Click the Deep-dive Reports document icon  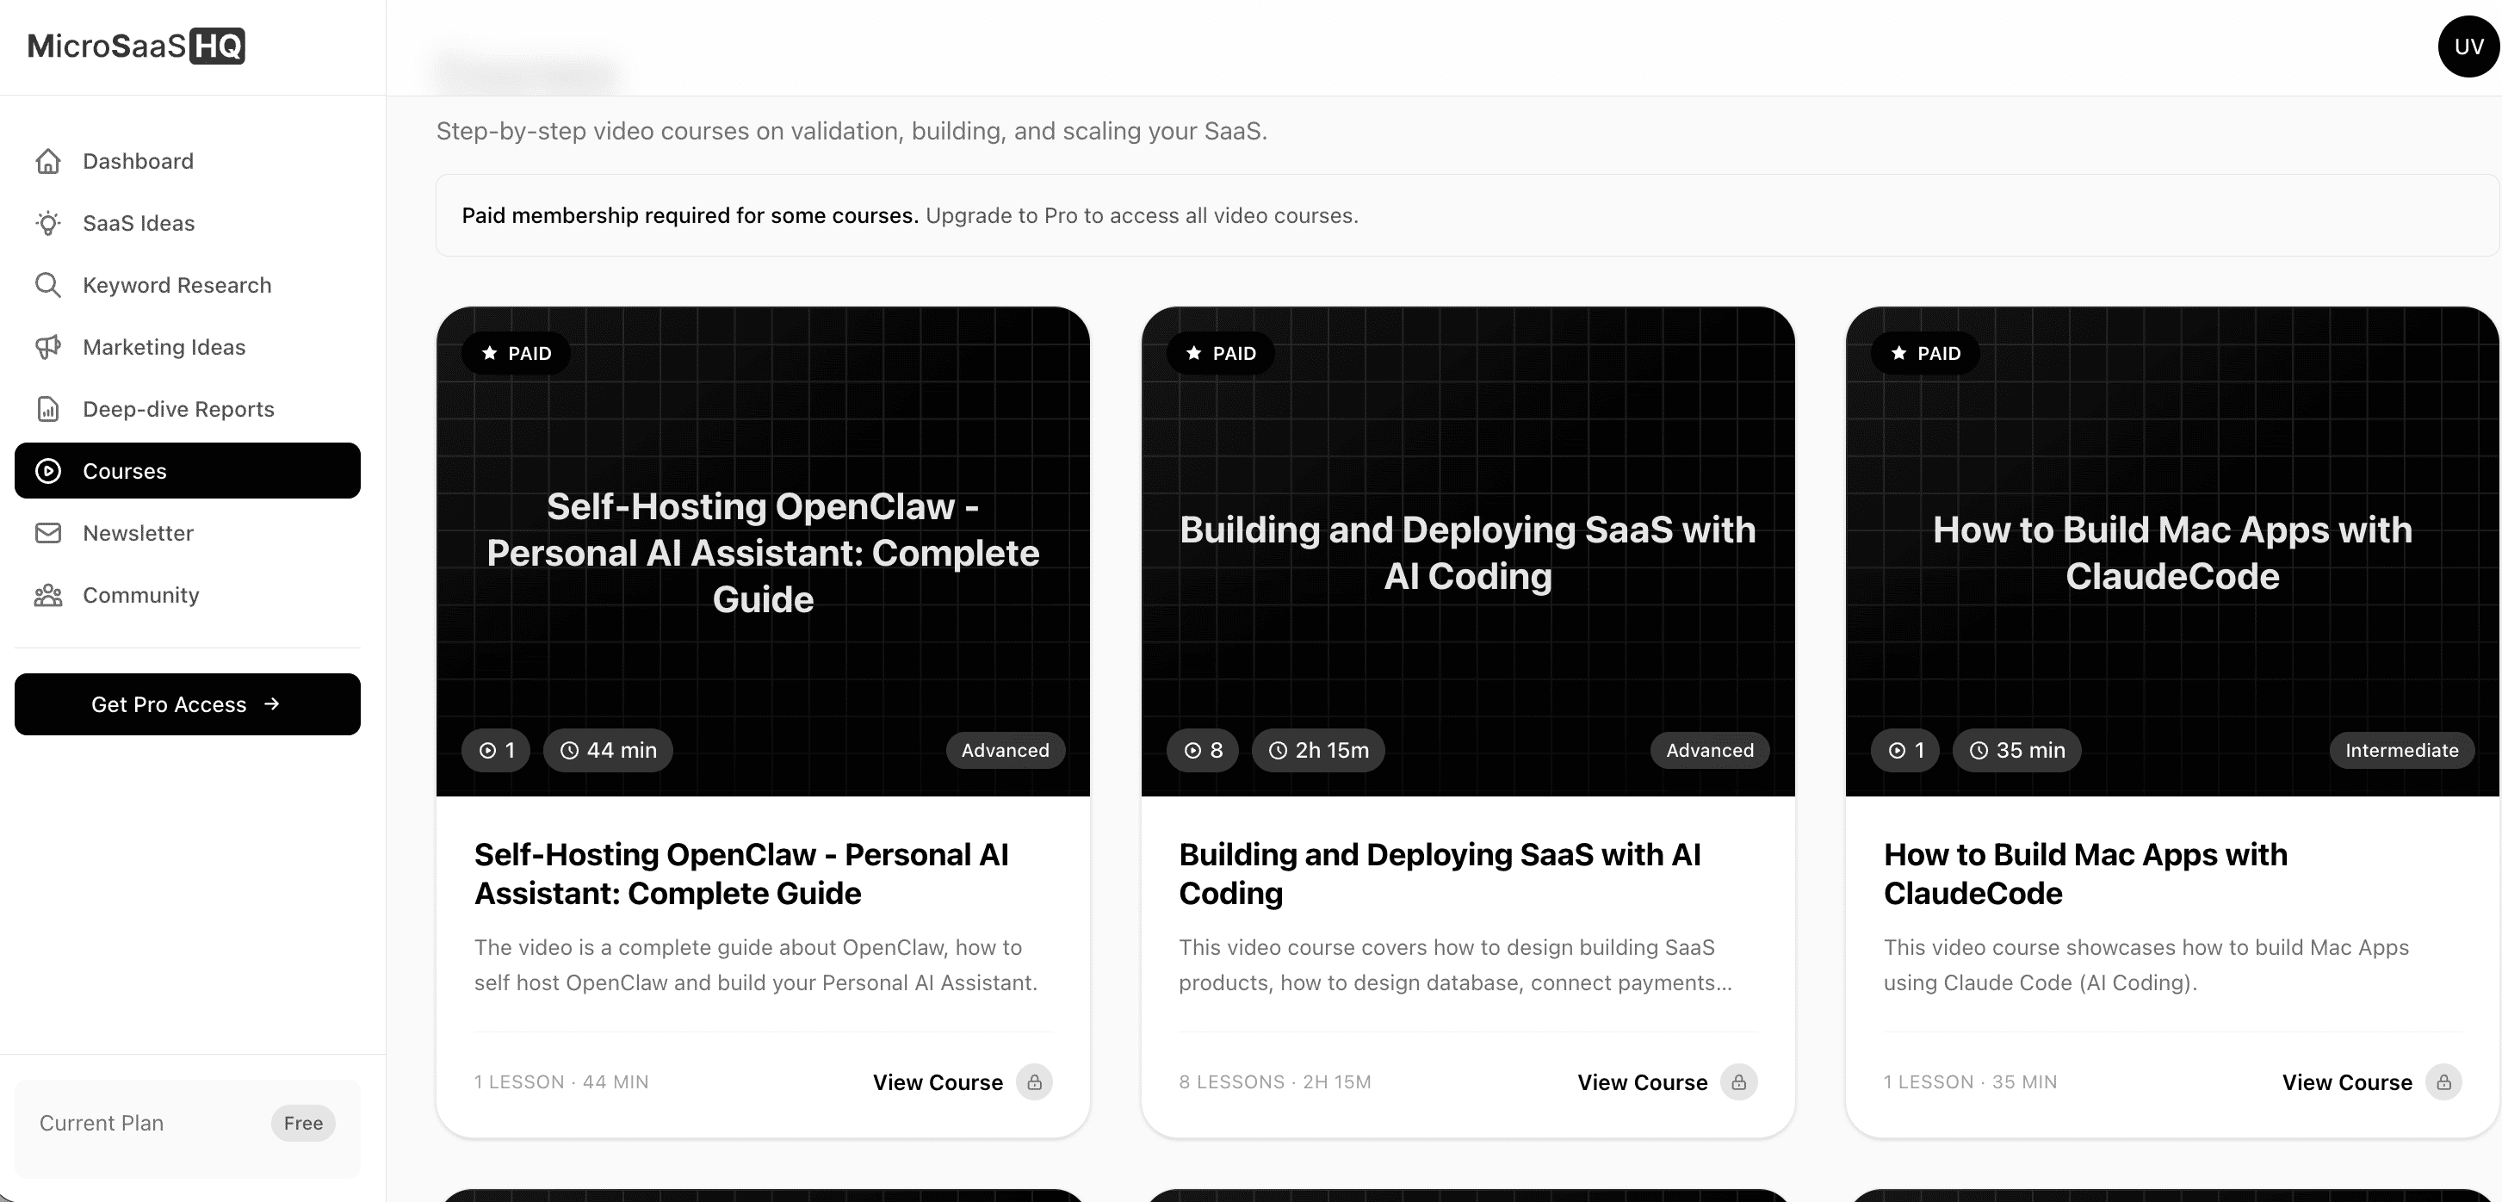click(47, 409)
